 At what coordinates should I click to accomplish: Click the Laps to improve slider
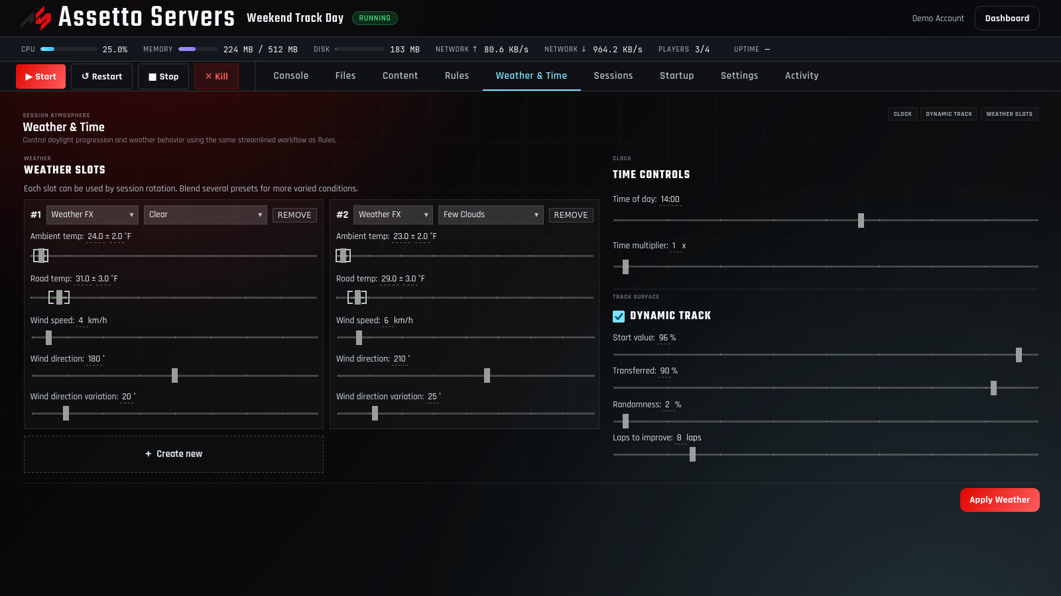pos(826,455)
